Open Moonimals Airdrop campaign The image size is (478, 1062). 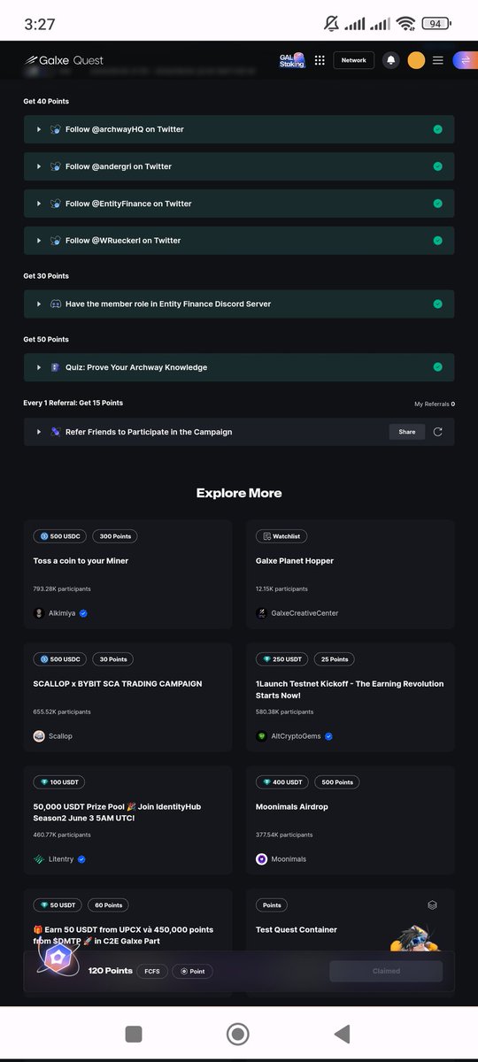coord(351,820)
